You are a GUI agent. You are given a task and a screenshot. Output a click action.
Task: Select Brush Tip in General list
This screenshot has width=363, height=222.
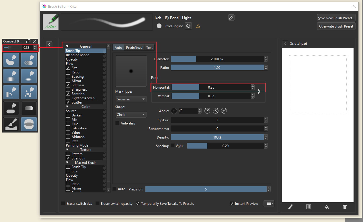pos(86,51)
